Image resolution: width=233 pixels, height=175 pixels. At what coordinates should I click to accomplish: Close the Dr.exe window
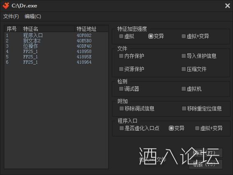[227, 6]
